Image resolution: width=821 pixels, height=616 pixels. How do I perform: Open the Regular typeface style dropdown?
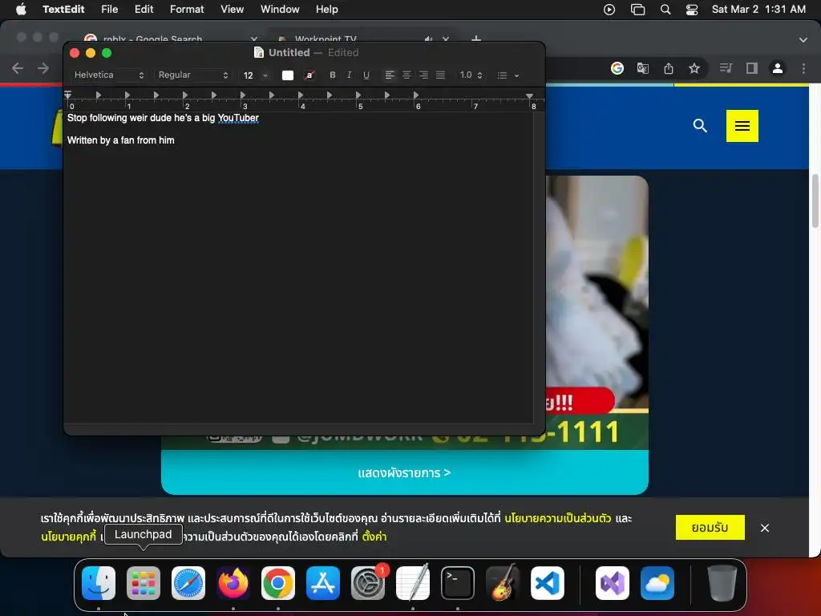(192, 75)
